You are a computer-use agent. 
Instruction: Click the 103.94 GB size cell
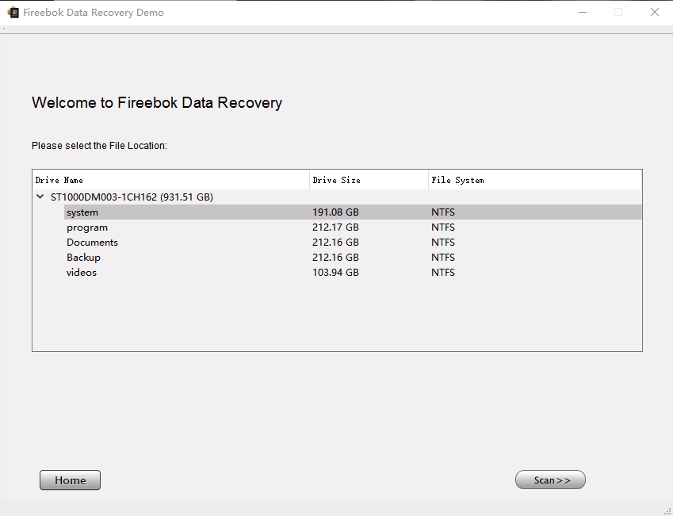[x=335, y=272]
